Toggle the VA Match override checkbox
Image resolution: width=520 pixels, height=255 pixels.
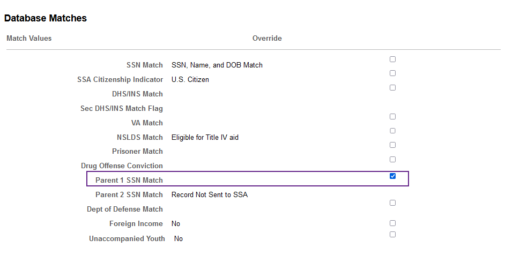(392, 117)
